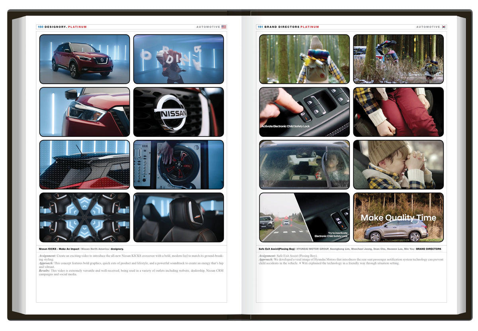Click PLATINUM in the page 160 header
478x331 pixels.
pos(77,27)
